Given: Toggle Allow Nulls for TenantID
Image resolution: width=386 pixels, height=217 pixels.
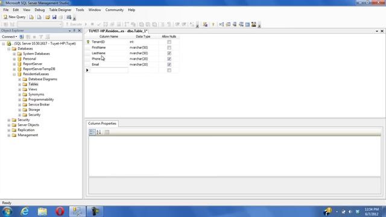Looking at the screenshot, I should coord(169,42).
